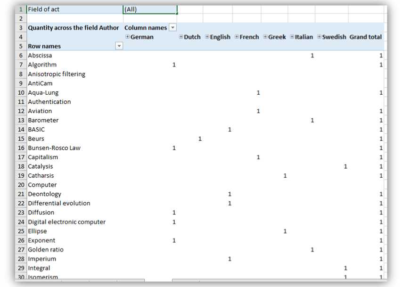
Task: Select the English value 1 for BASIC
Action: (x=230, y=130)
